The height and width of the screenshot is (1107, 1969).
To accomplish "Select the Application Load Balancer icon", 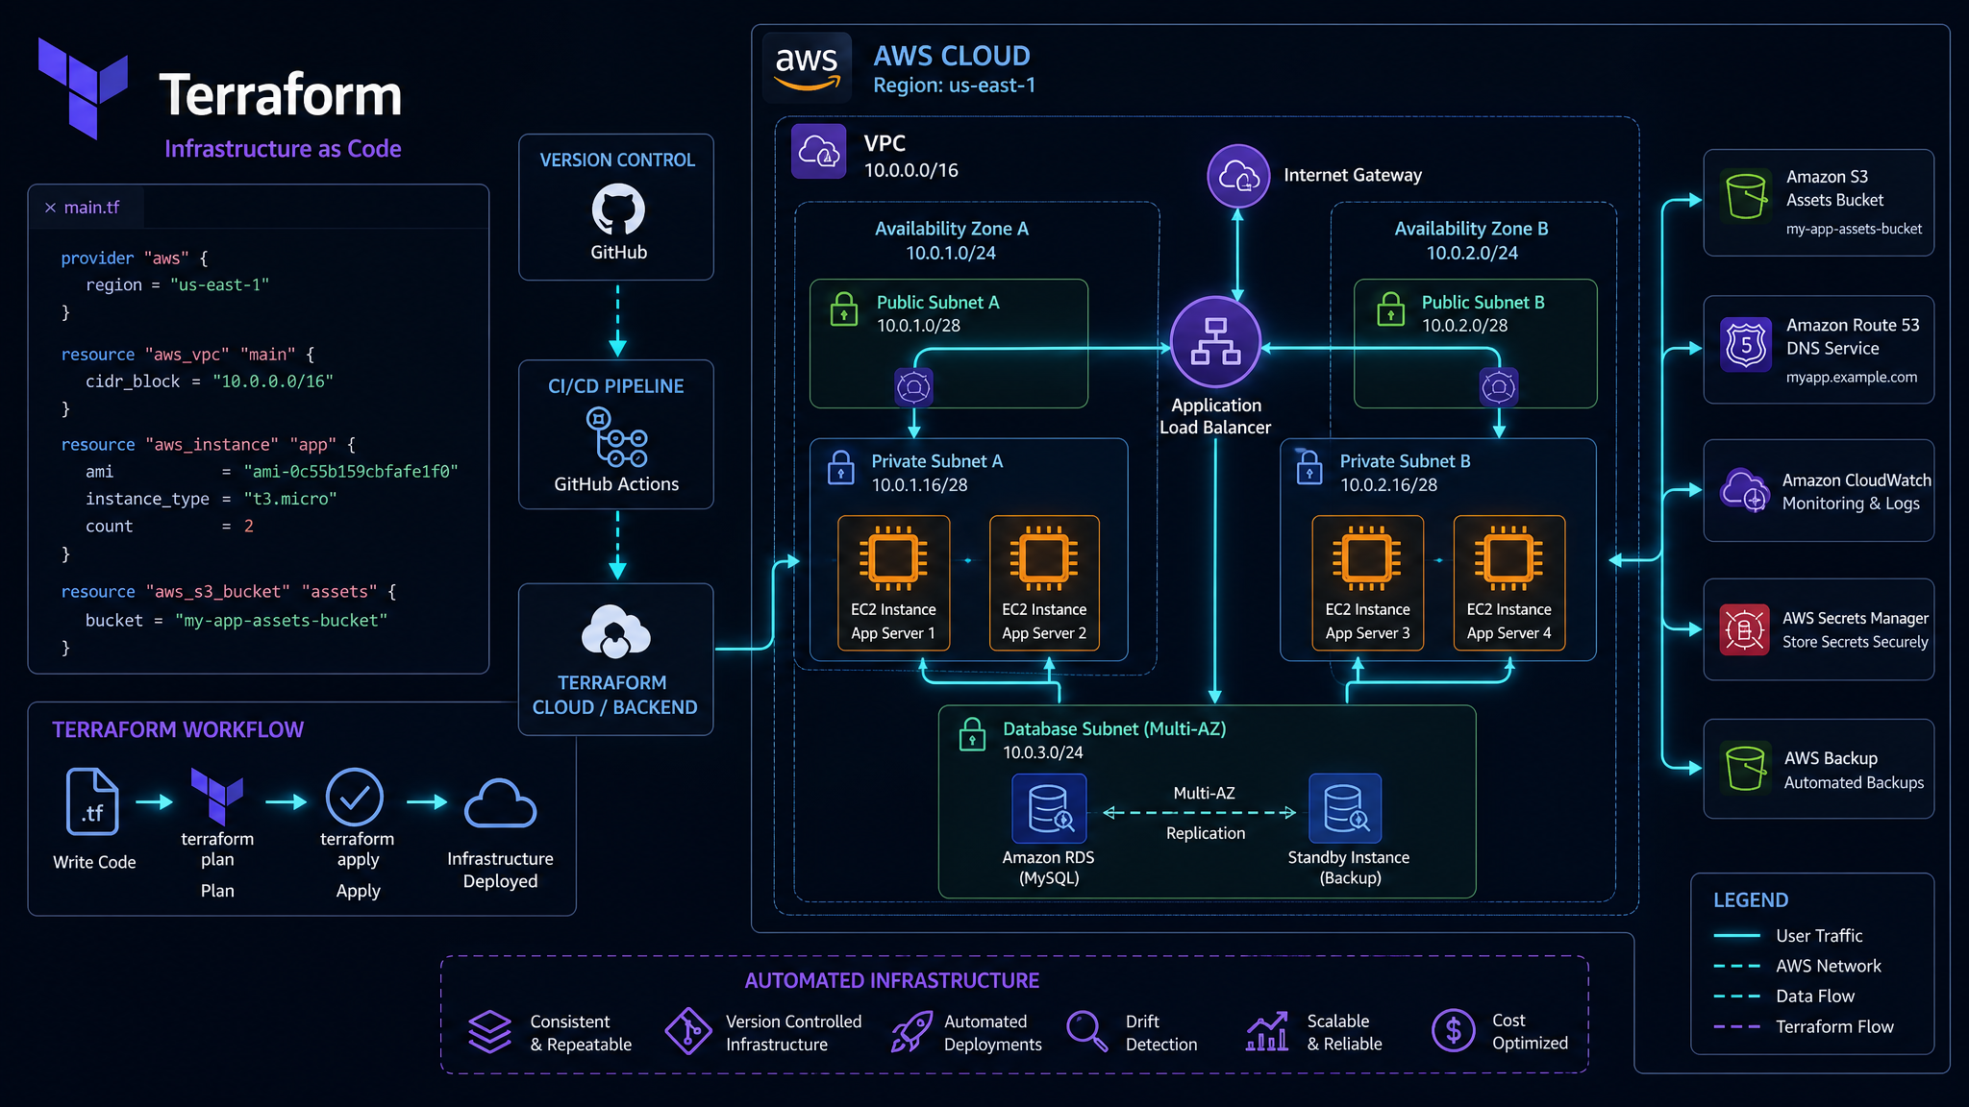I will point(1215,342).
